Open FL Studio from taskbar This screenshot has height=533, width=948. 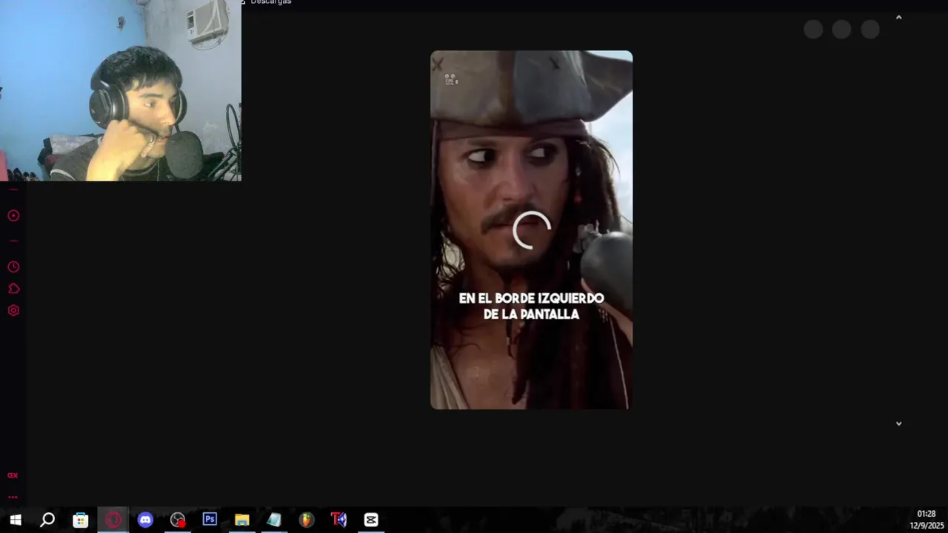coord(307,520)
